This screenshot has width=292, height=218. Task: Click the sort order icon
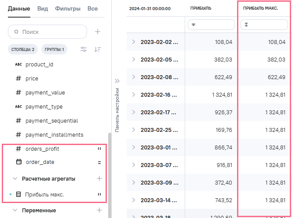click(x=98, y=50)
